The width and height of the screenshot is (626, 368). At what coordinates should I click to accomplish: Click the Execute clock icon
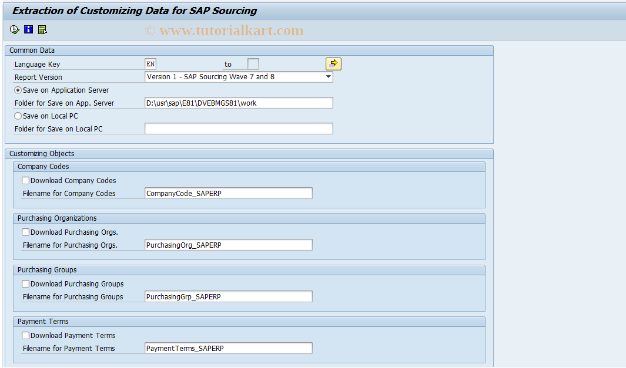click(x=14, y=29)
